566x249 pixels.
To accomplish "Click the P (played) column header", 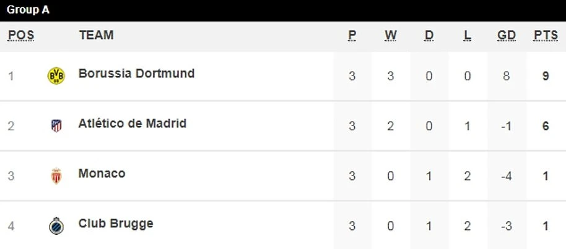I will 352,36.
